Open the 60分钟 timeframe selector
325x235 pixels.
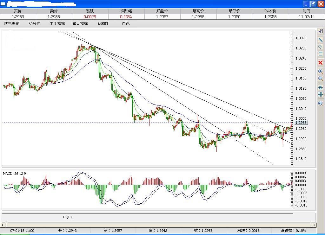(34, 23)
